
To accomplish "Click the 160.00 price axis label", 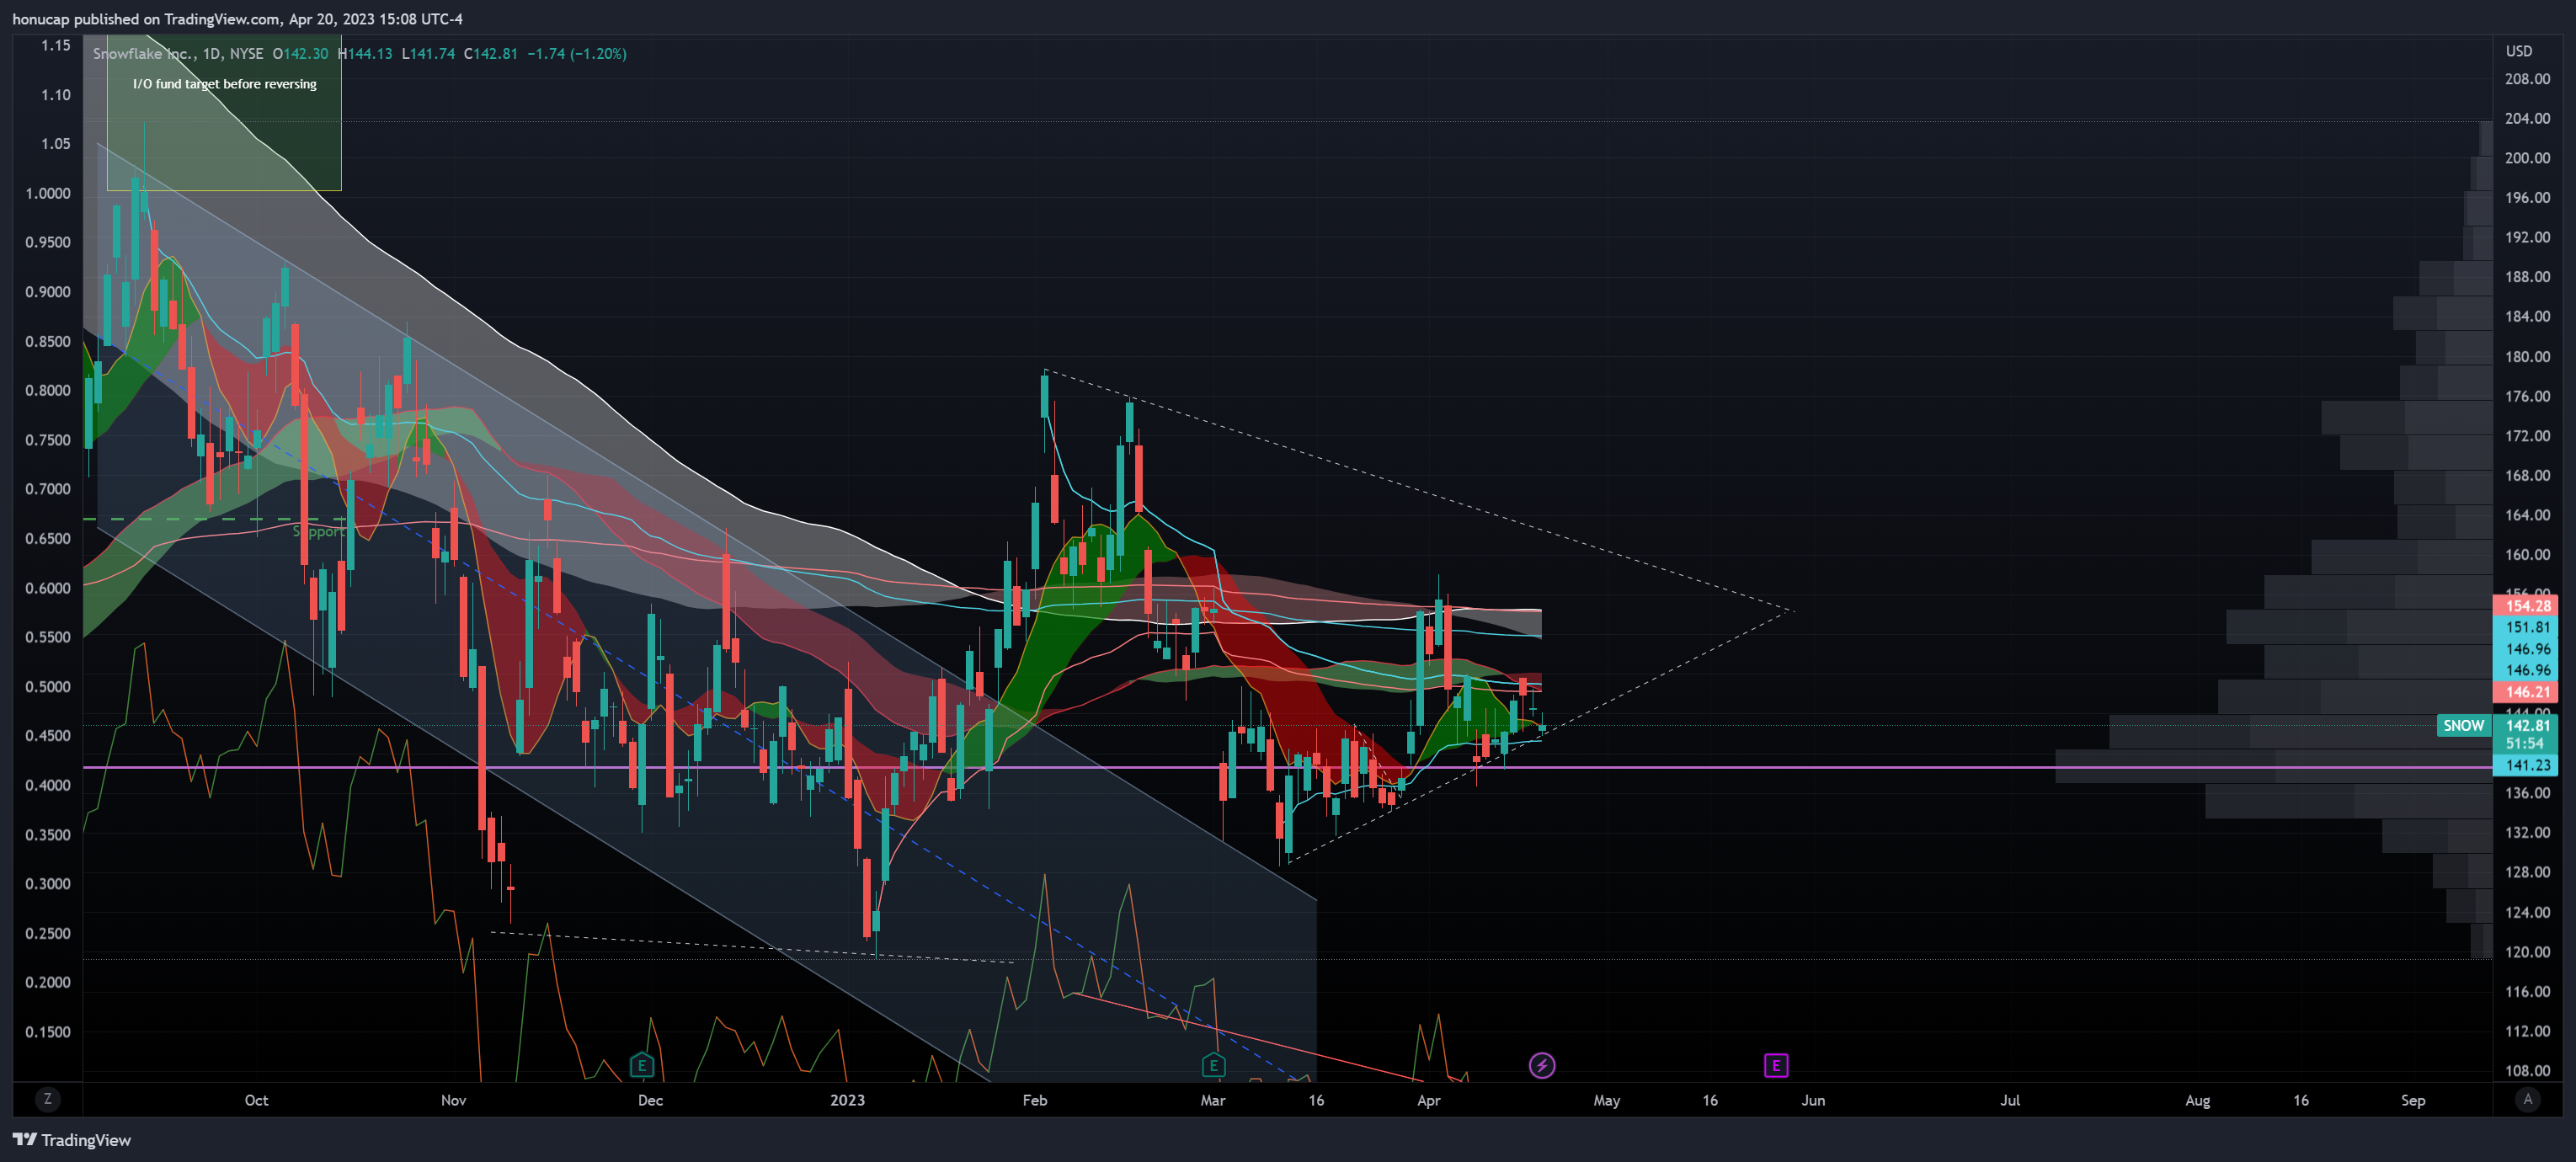I will [x=2527, y=555].
